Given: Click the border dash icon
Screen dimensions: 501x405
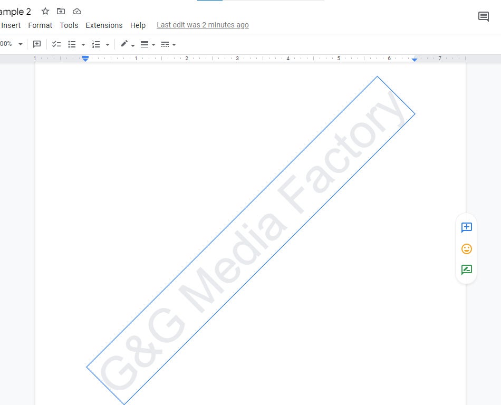Looking at the screenshot, I should (x=165, y=44).
